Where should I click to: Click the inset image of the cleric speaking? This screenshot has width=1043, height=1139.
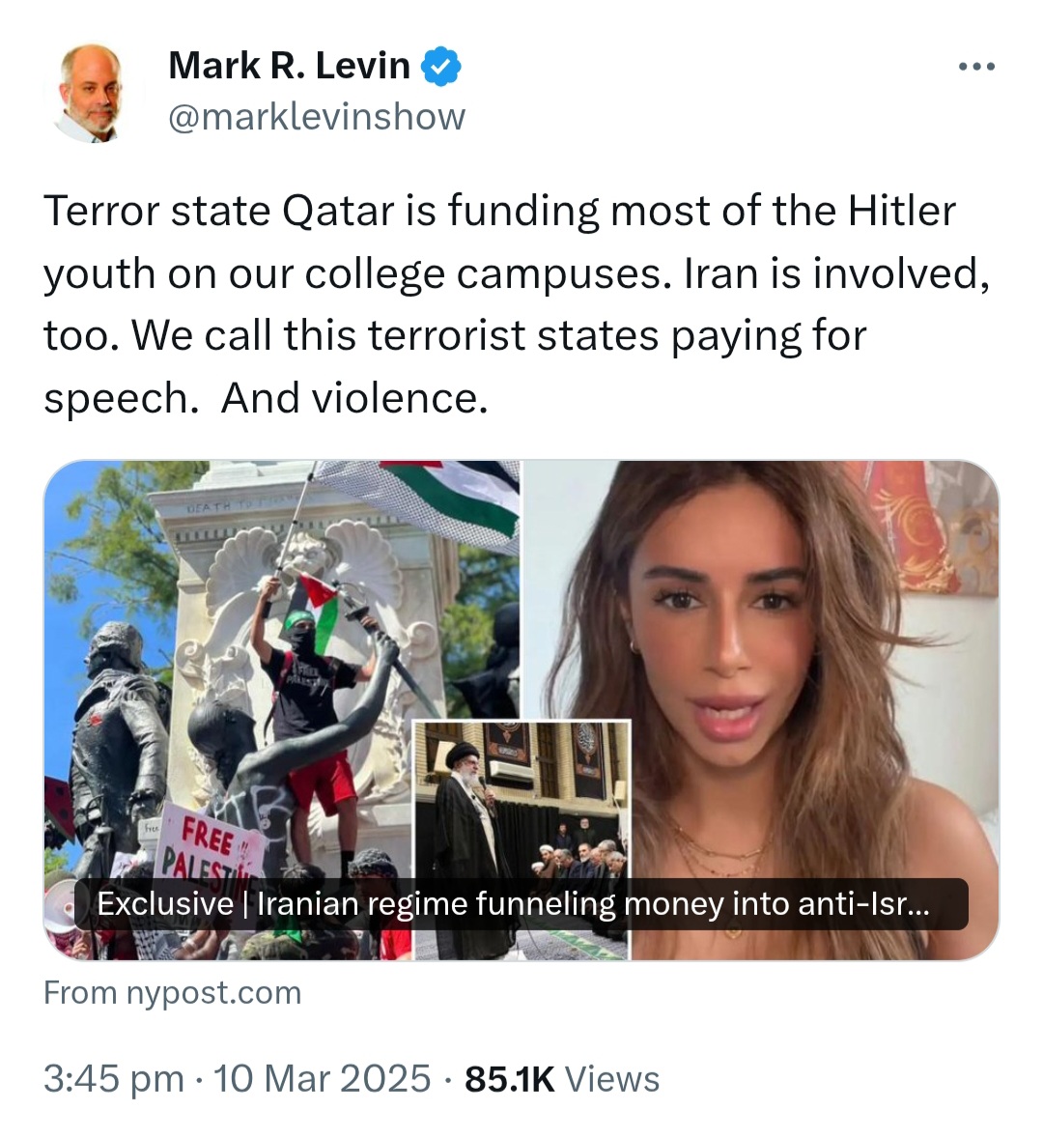521,840
